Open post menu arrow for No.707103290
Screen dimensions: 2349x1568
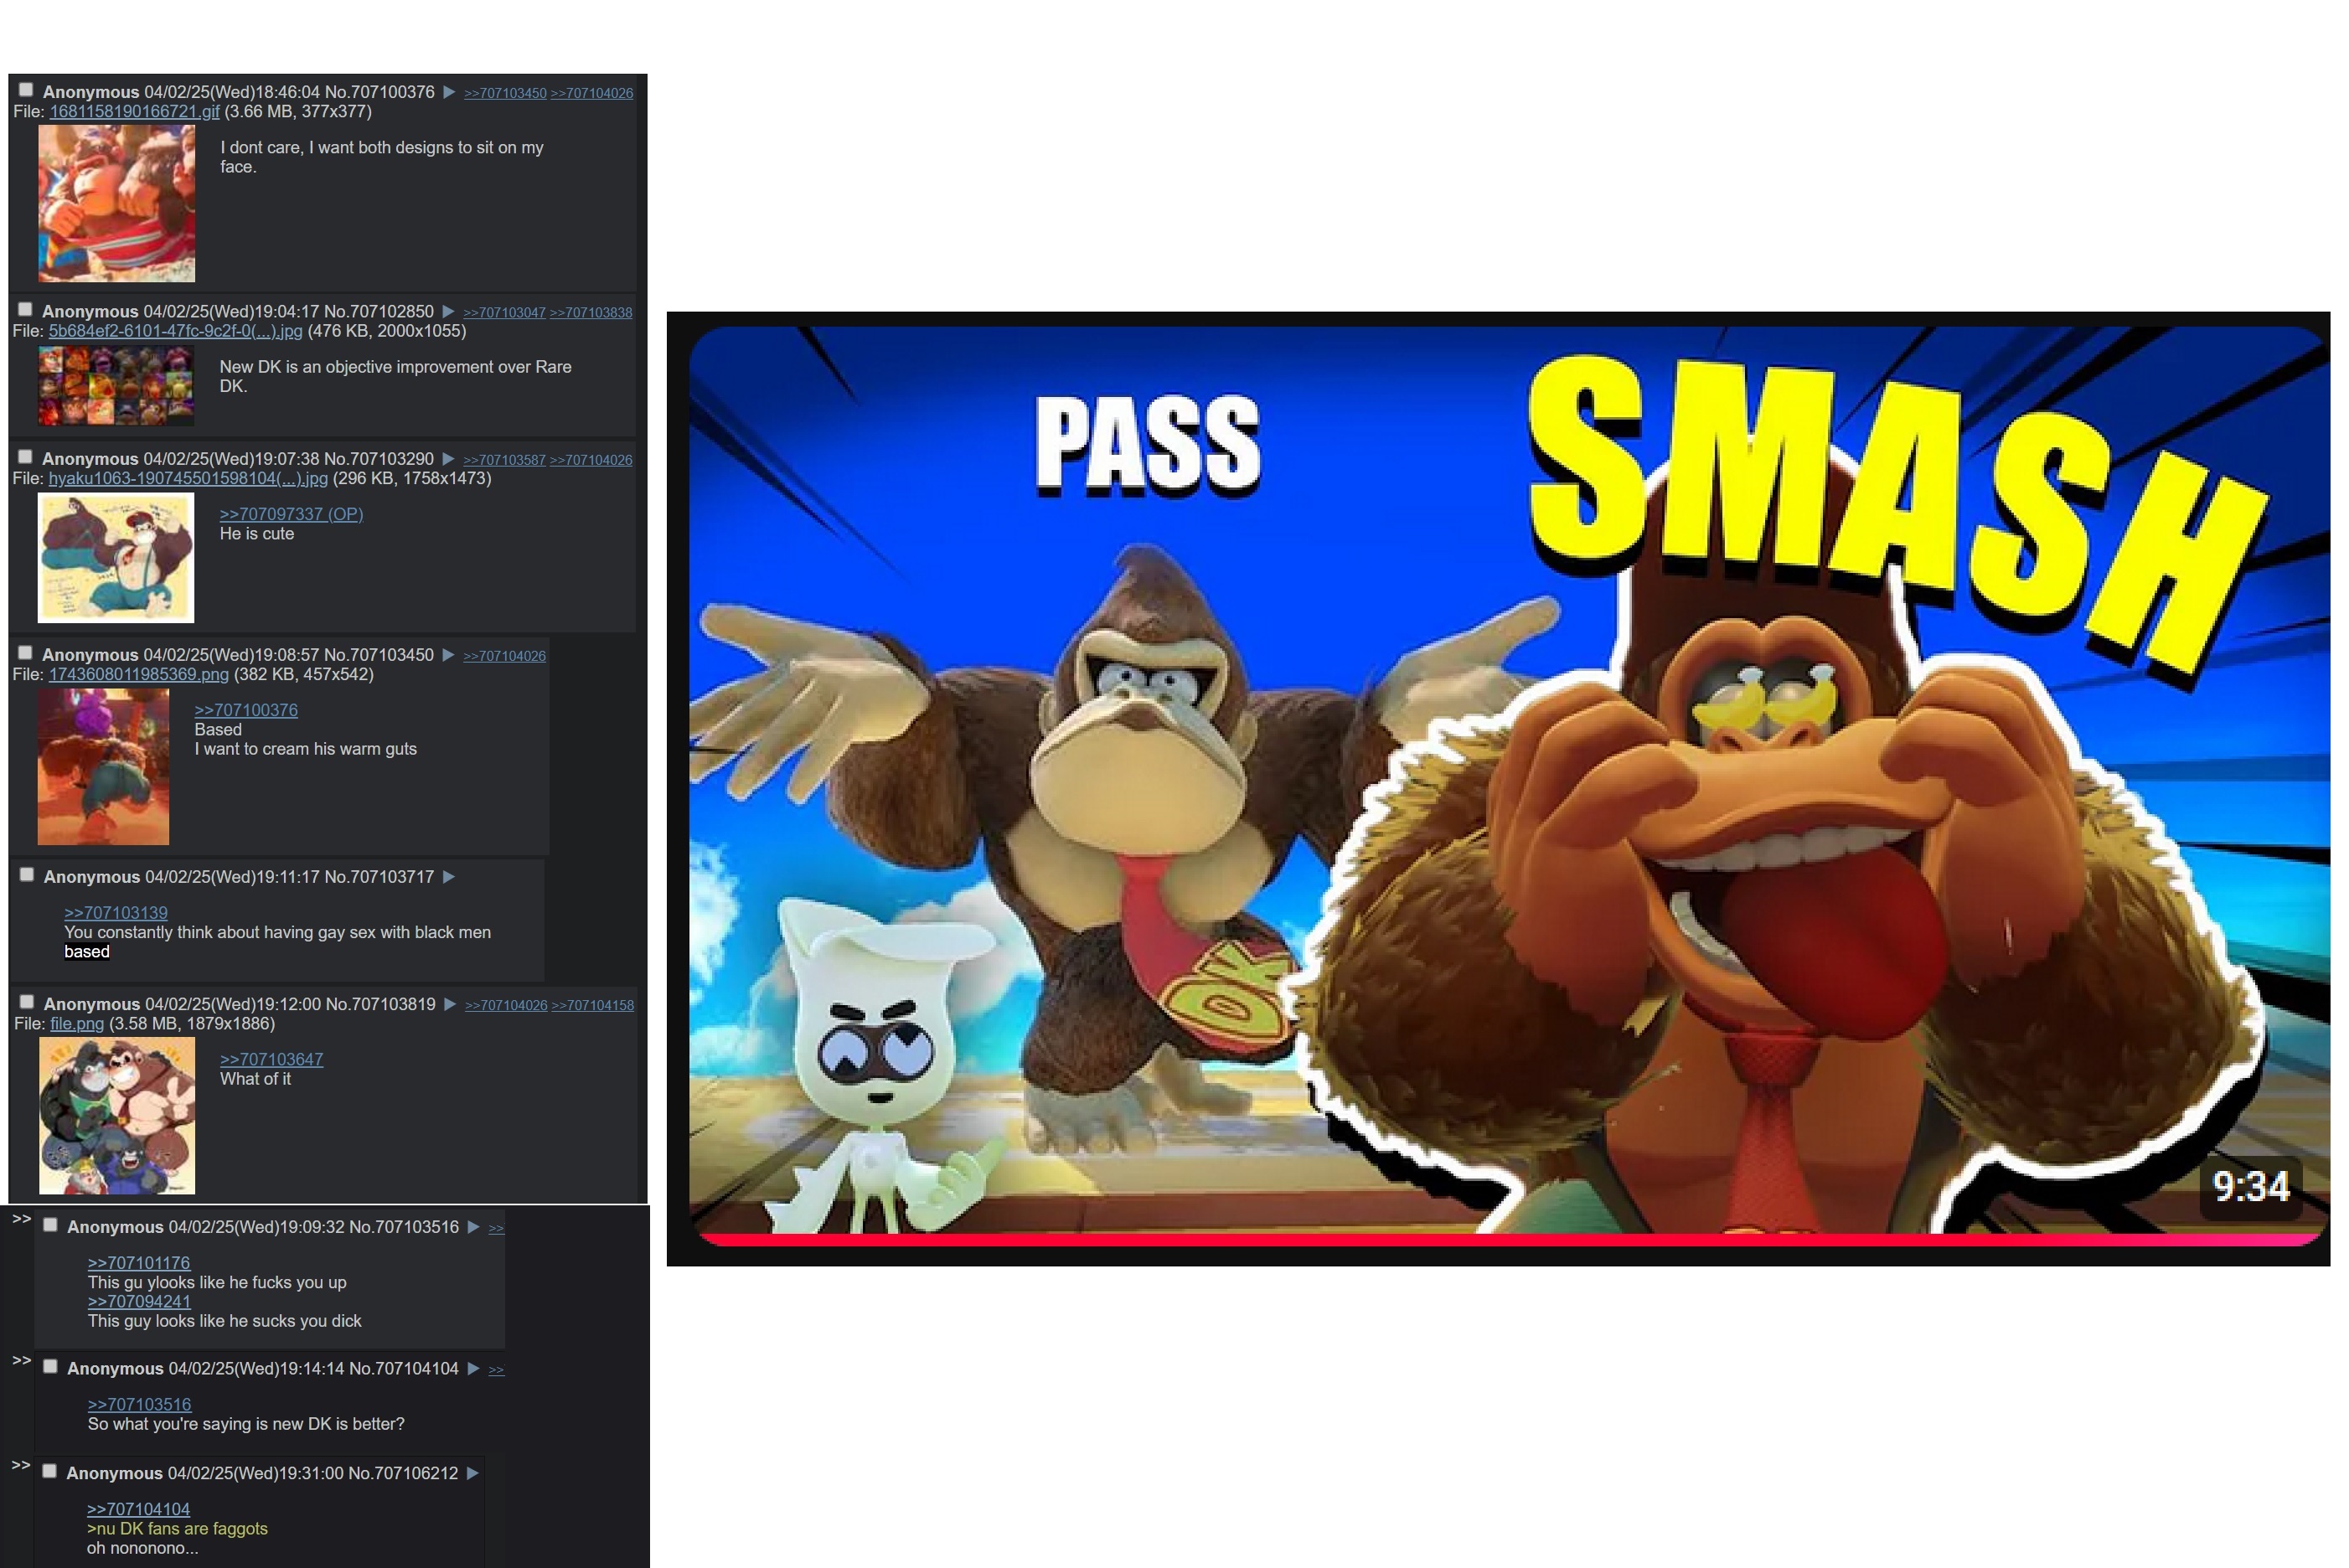(x=449, y=459)
